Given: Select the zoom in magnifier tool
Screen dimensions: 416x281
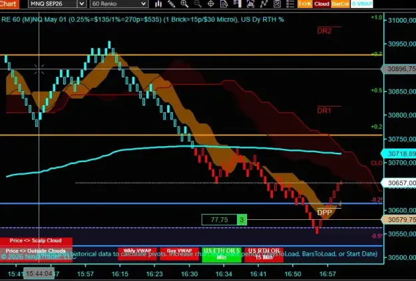Looking at the screenshot, I should click(184, 4).
